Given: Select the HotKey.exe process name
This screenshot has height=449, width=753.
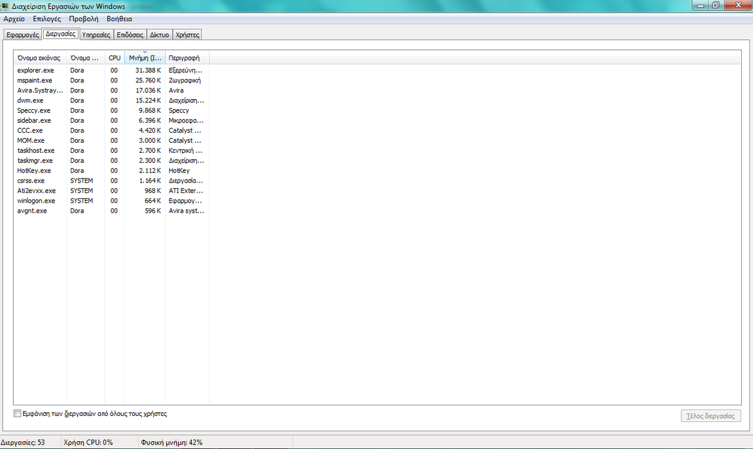Looking at the screenshot, I should pos(34,170).
